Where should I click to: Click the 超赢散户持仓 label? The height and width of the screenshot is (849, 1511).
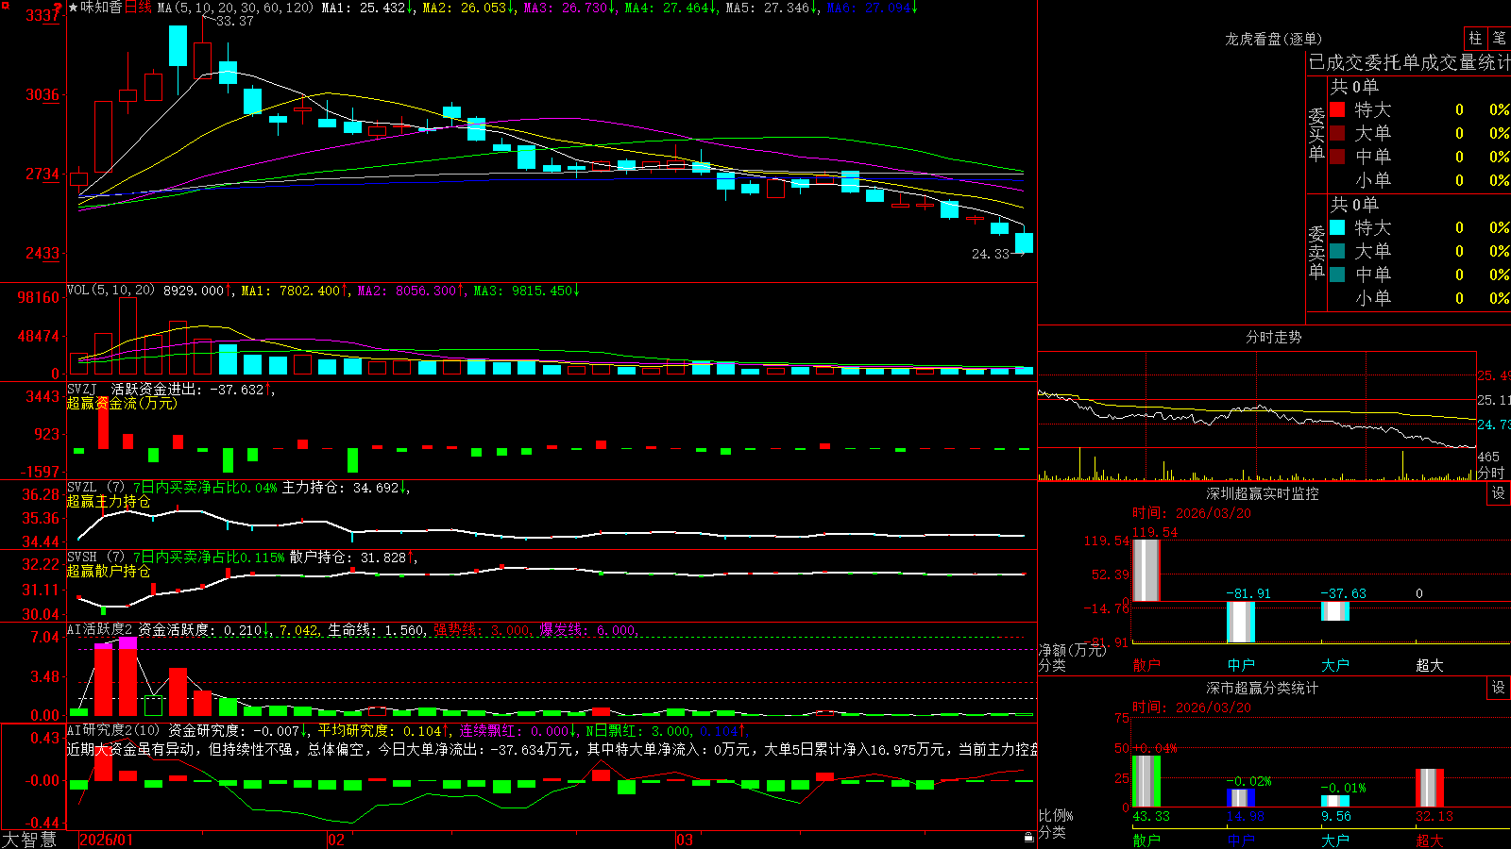[x=109, y=571]
